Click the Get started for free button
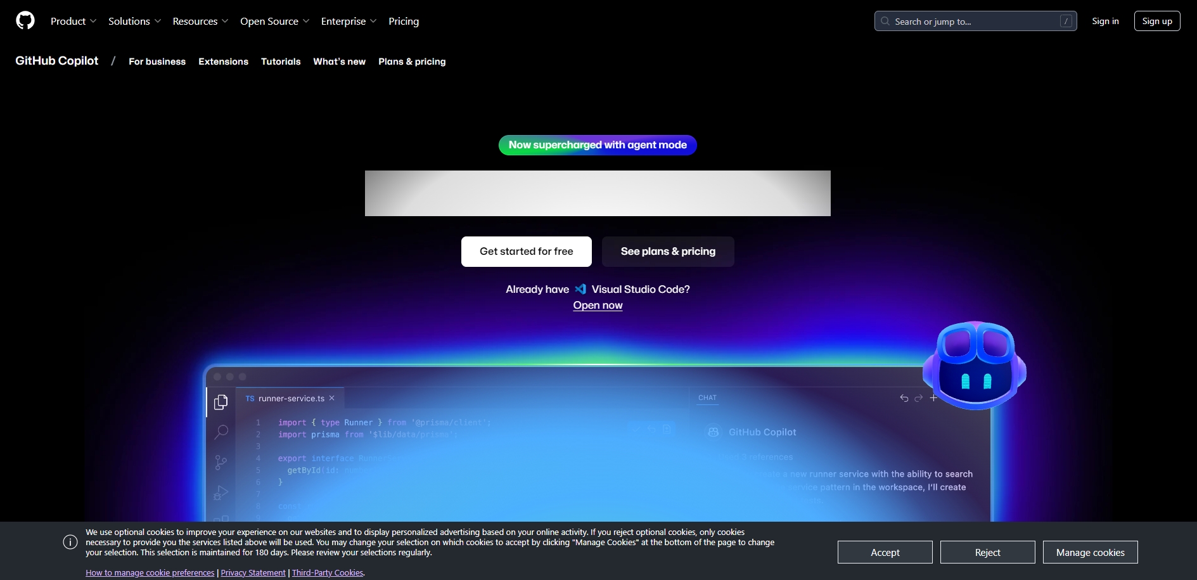 point(526,252)
